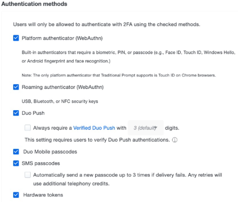Uncheck Hardware tokens
Viewport: 238px width, 202px height.
(15, 195)
